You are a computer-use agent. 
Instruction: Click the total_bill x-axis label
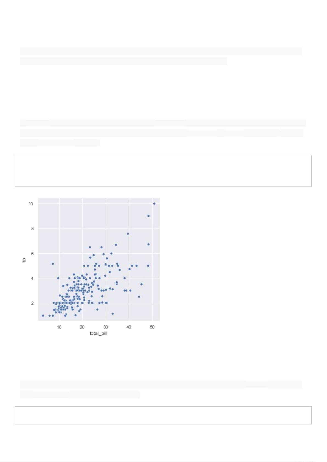[98, 333]
